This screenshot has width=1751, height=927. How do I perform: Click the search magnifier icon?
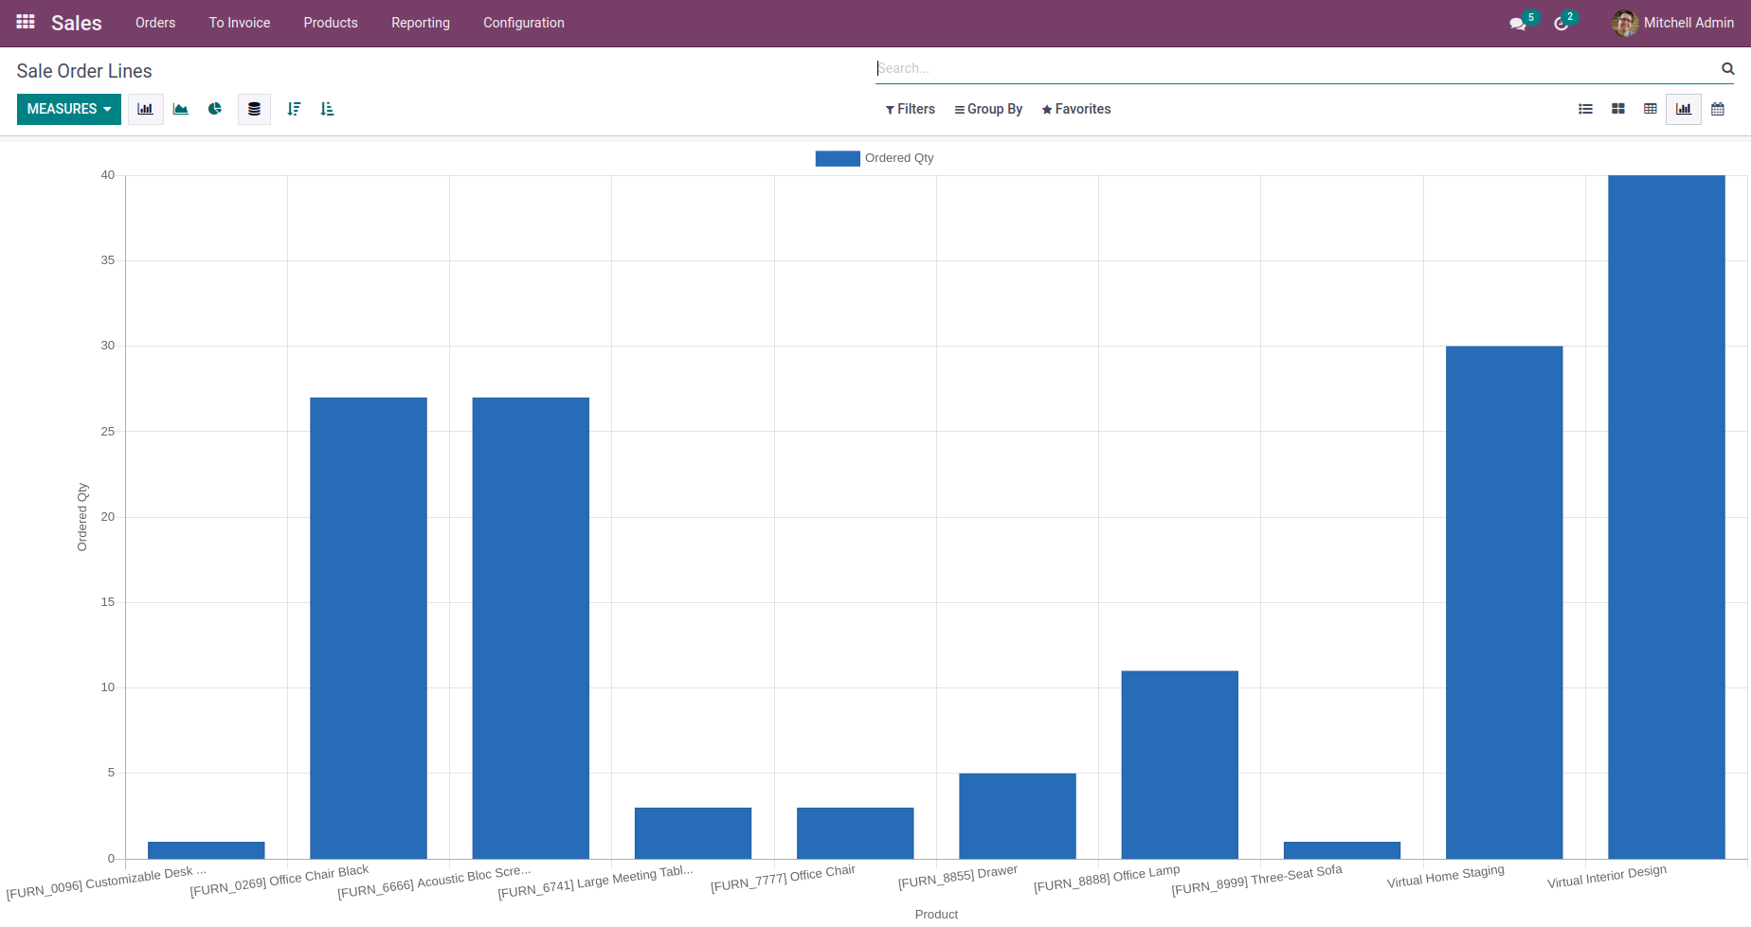point(1727,68)
